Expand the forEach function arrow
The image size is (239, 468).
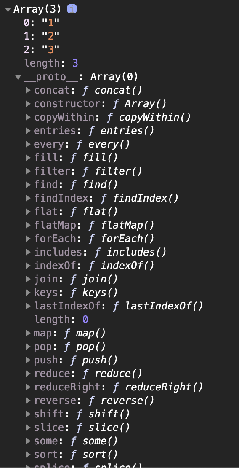click(x=28, y=239)
